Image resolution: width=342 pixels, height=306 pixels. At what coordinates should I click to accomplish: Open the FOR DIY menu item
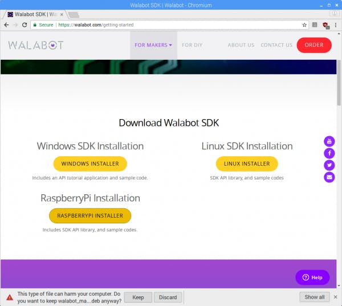[x=192, y=45]
